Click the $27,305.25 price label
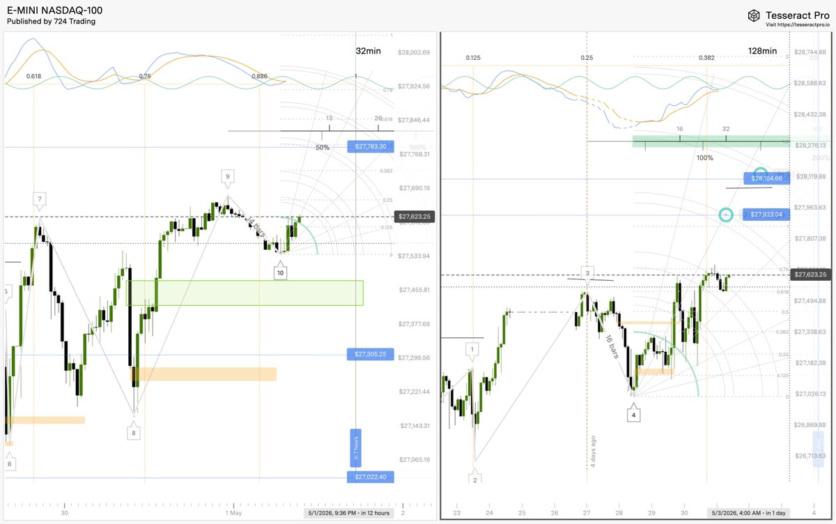The image size is (836, 524). point(371,354)
